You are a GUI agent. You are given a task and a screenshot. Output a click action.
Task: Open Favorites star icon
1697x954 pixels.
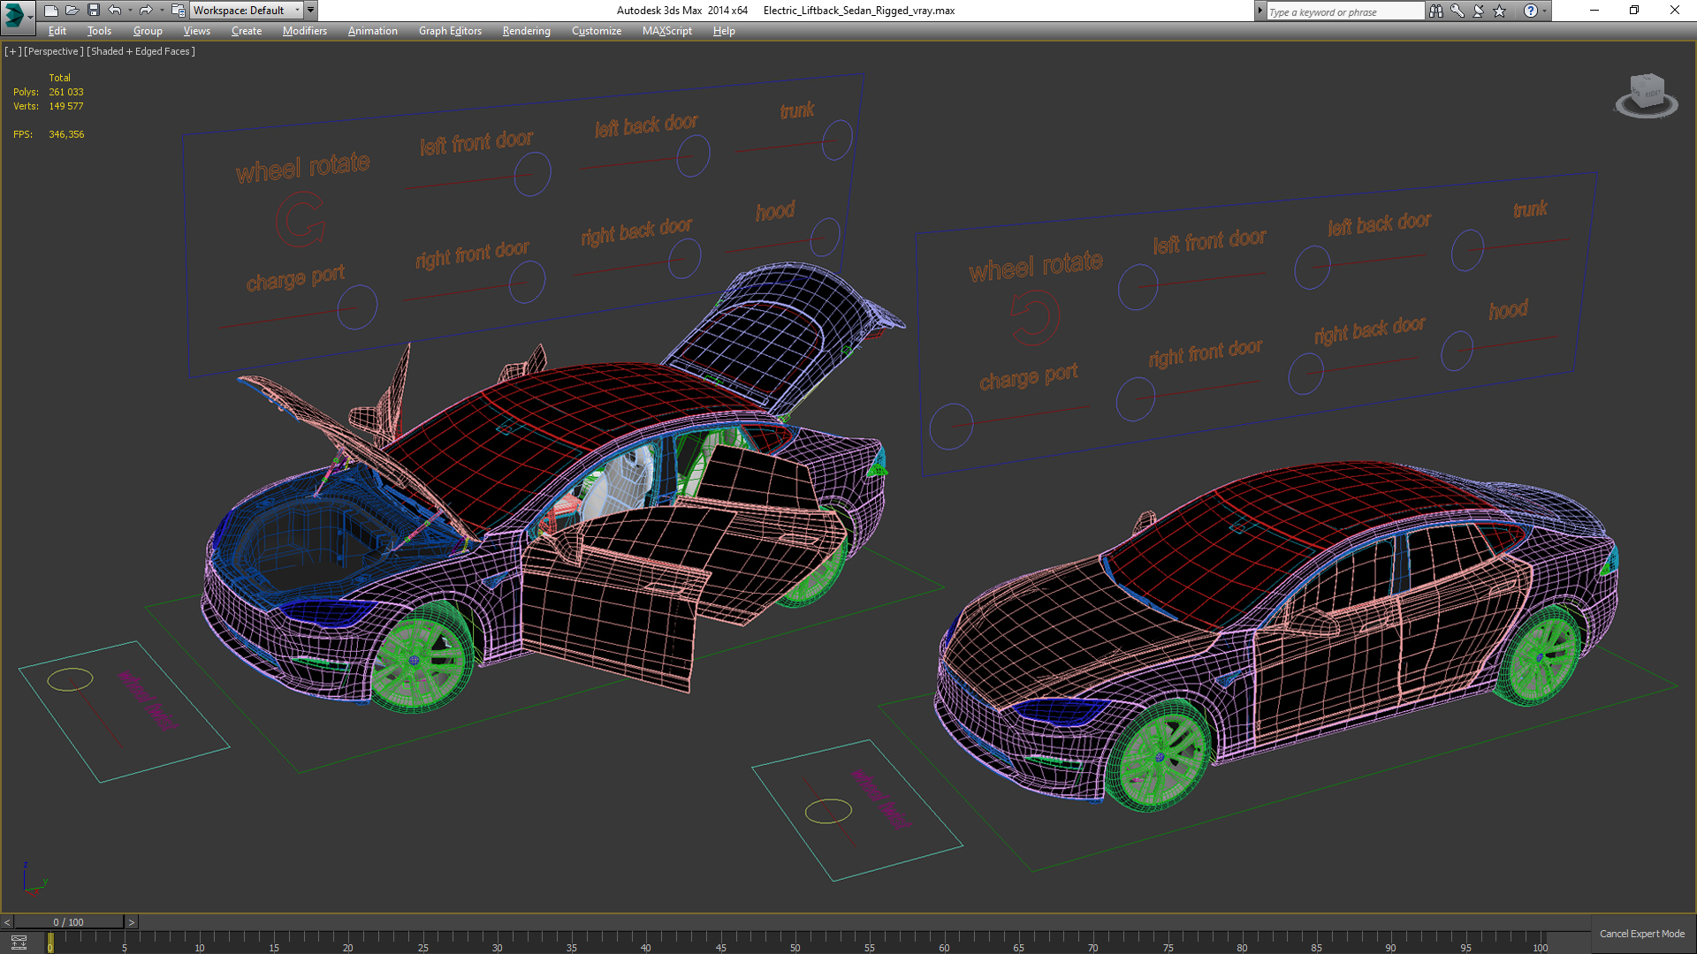1500,11
